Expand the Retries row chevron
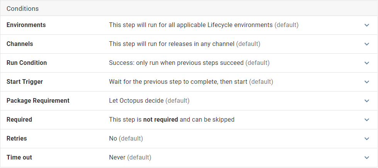The width and height of the screenshot is (378, 168). [x=367, y=139]
